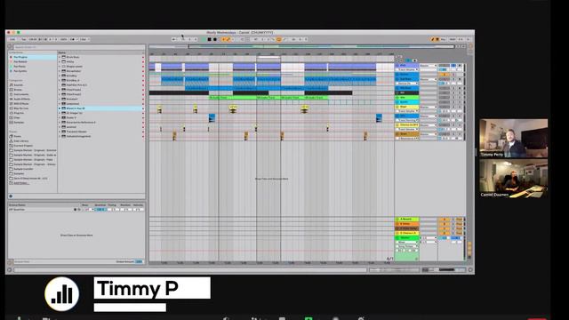Enable the Key map mode switch
This screenshot has height=320, width=569.
click(443, 39)
